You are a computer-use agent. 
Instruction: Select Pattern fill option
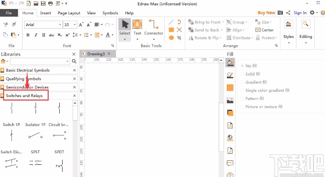click(252, 98)
